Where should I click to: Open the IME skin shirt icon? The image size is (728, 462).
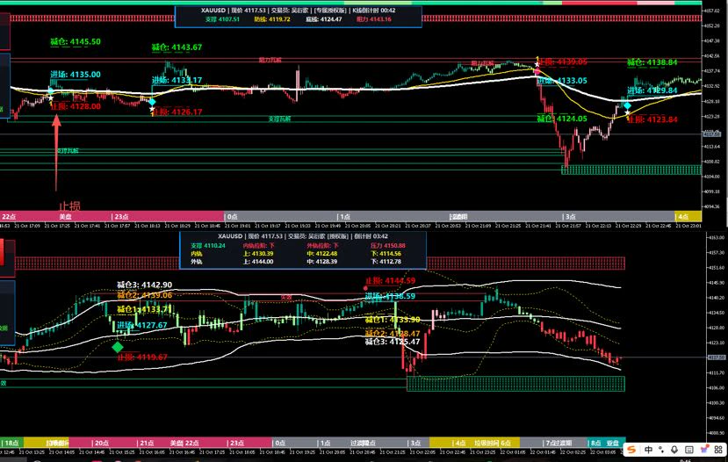(704, 450)
